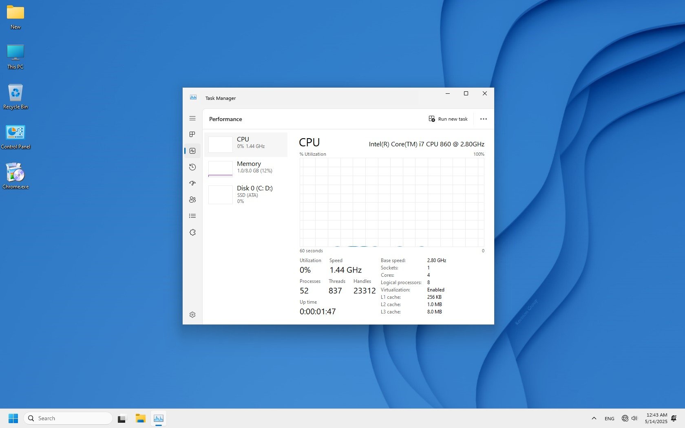Select the Performance page icon in sidebar
Viewport: 685px width, 428px height.
click(192, 151)
